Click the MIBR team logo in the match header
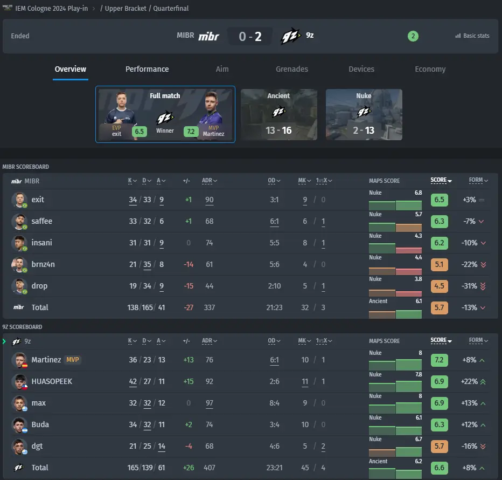The height and width of the screenshot is (480, 502). (208, 36)
